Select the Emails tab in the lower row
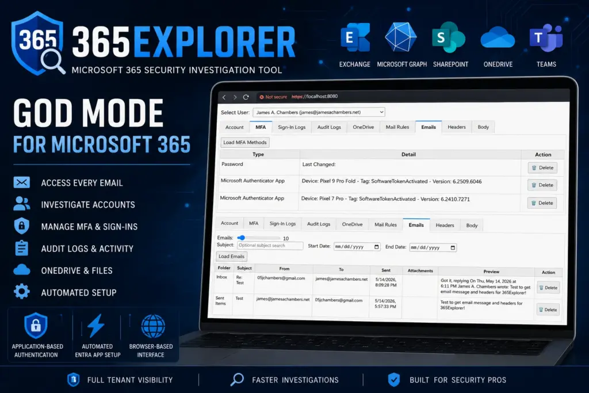Viewport: 589px width, 393px height. click(416, 224)
